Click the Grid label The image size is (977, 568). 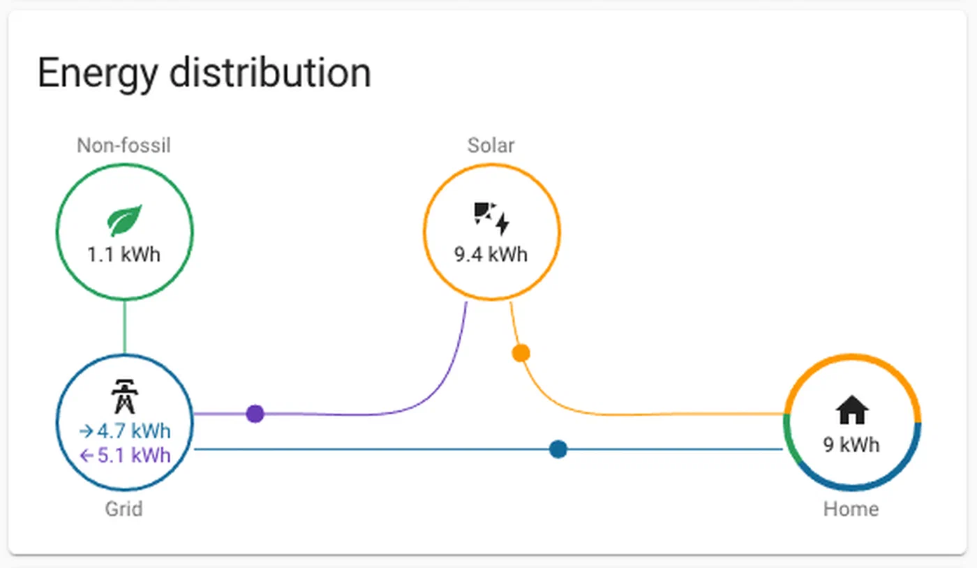click(x=124, y=509)
